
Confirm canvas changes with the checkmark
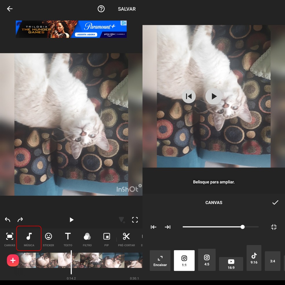pos(275,202)
